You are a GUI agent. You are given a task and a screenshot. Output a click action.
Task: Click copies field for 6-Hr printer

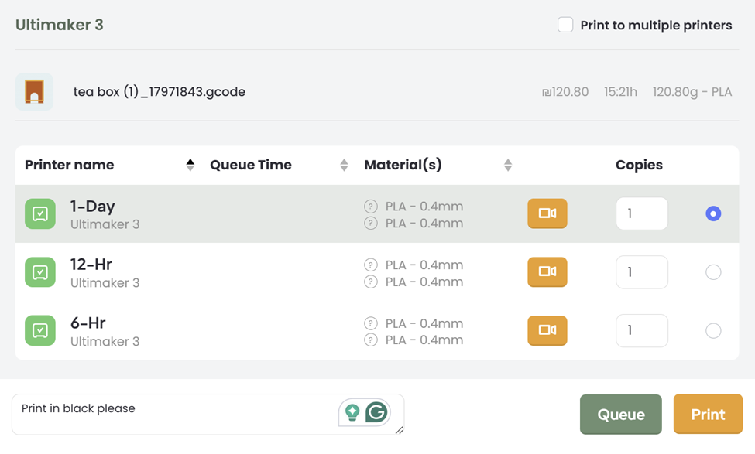click(x=642, y=330)
